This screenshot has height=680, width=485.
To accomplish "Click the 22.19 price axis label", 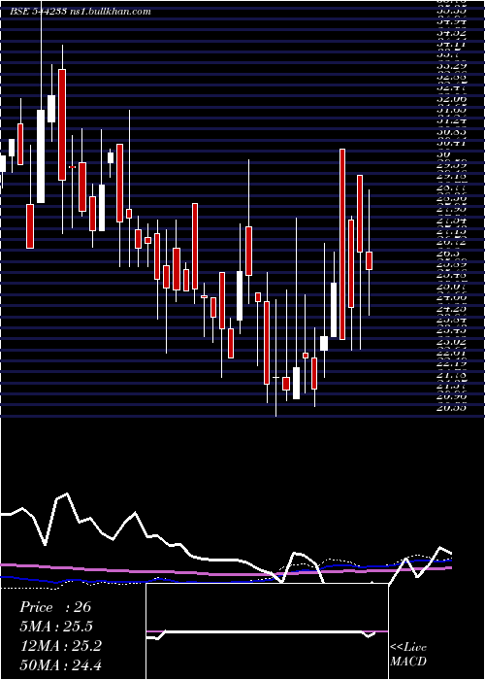I will tap(451, 363).
